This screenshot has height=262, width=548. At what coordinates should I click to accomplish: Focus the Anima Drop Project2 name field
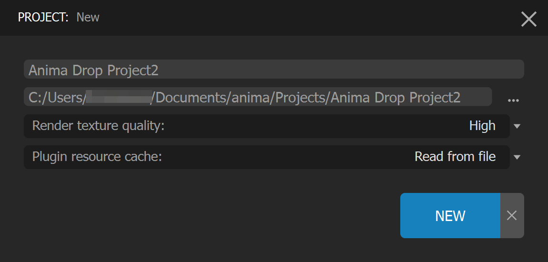[x=274, y=69]
